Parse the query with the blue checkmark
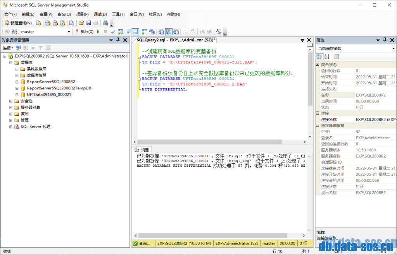The height and width of the screenshot is (255, 397). pos(113,32)
